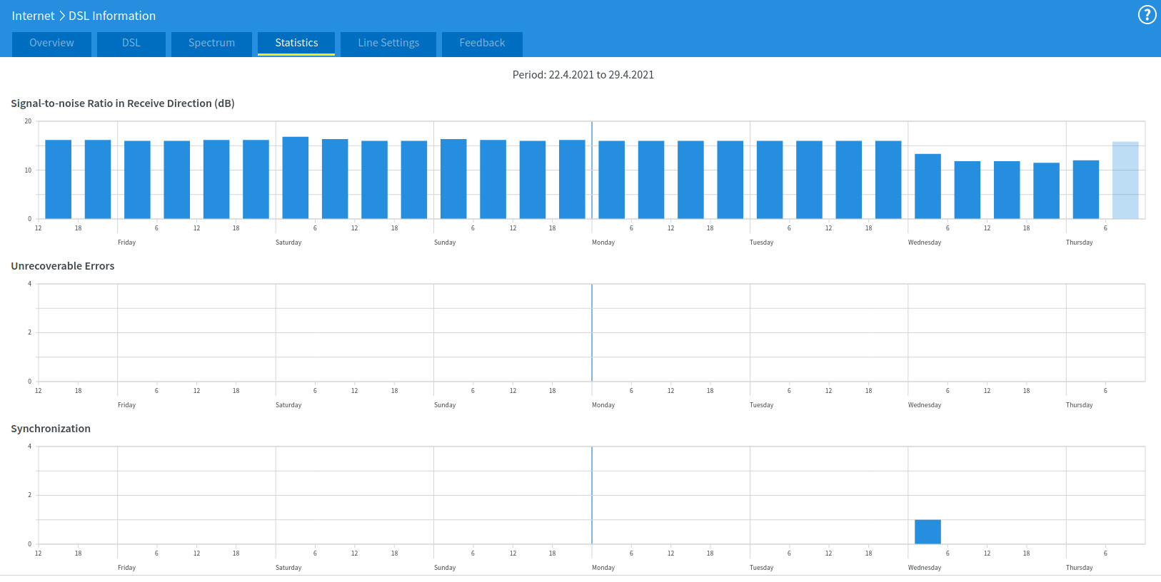Click the last dark-blue SNR bar on Thursday
The image size is (1161, 582).
click(1085, 190)
